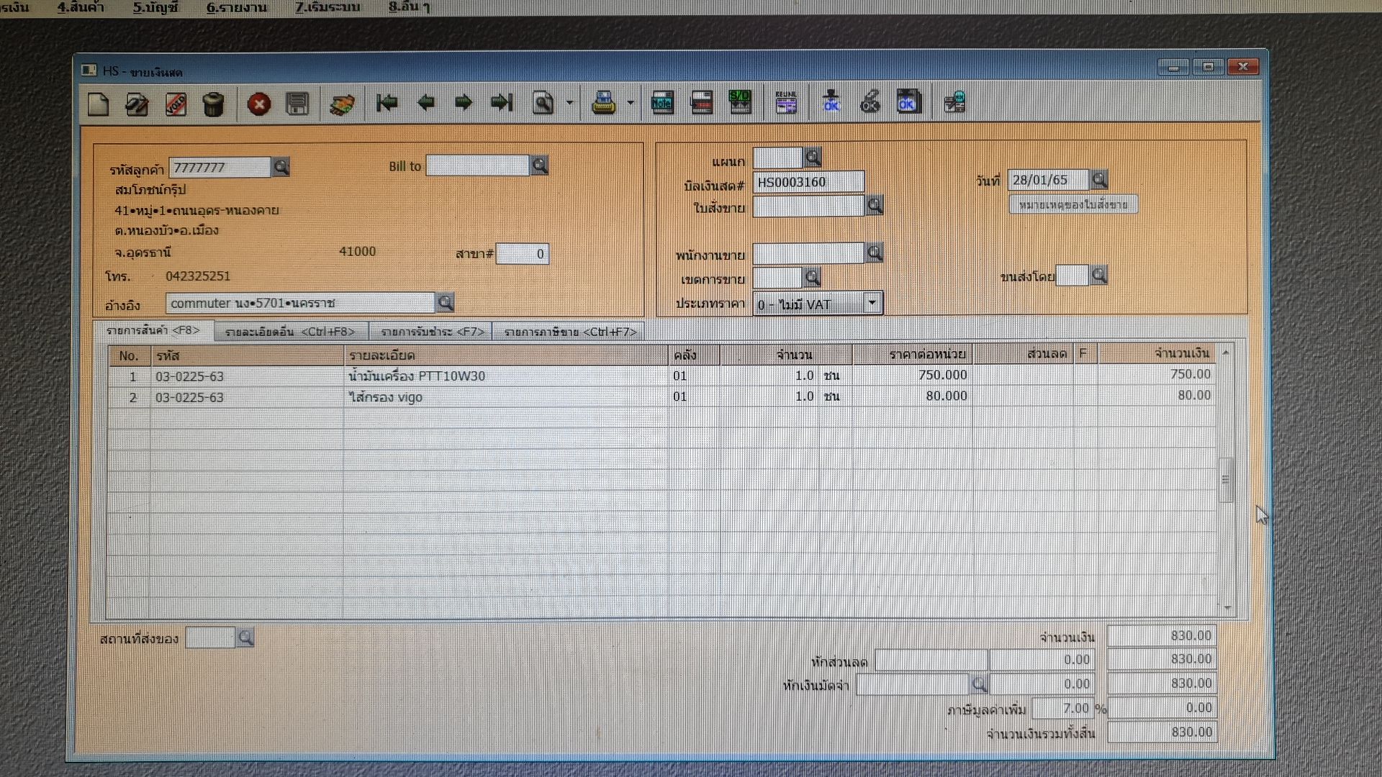Viewport: 1382px width, 777px height.
Task: Open the dropdown arrow next to printer icon
Action: [631, 103]
